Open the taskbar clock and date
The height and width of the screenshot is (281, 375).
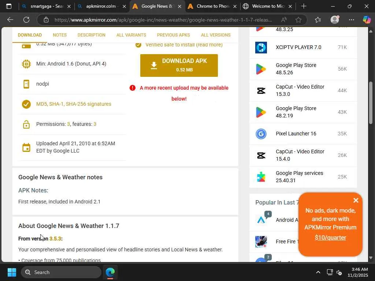358,272
